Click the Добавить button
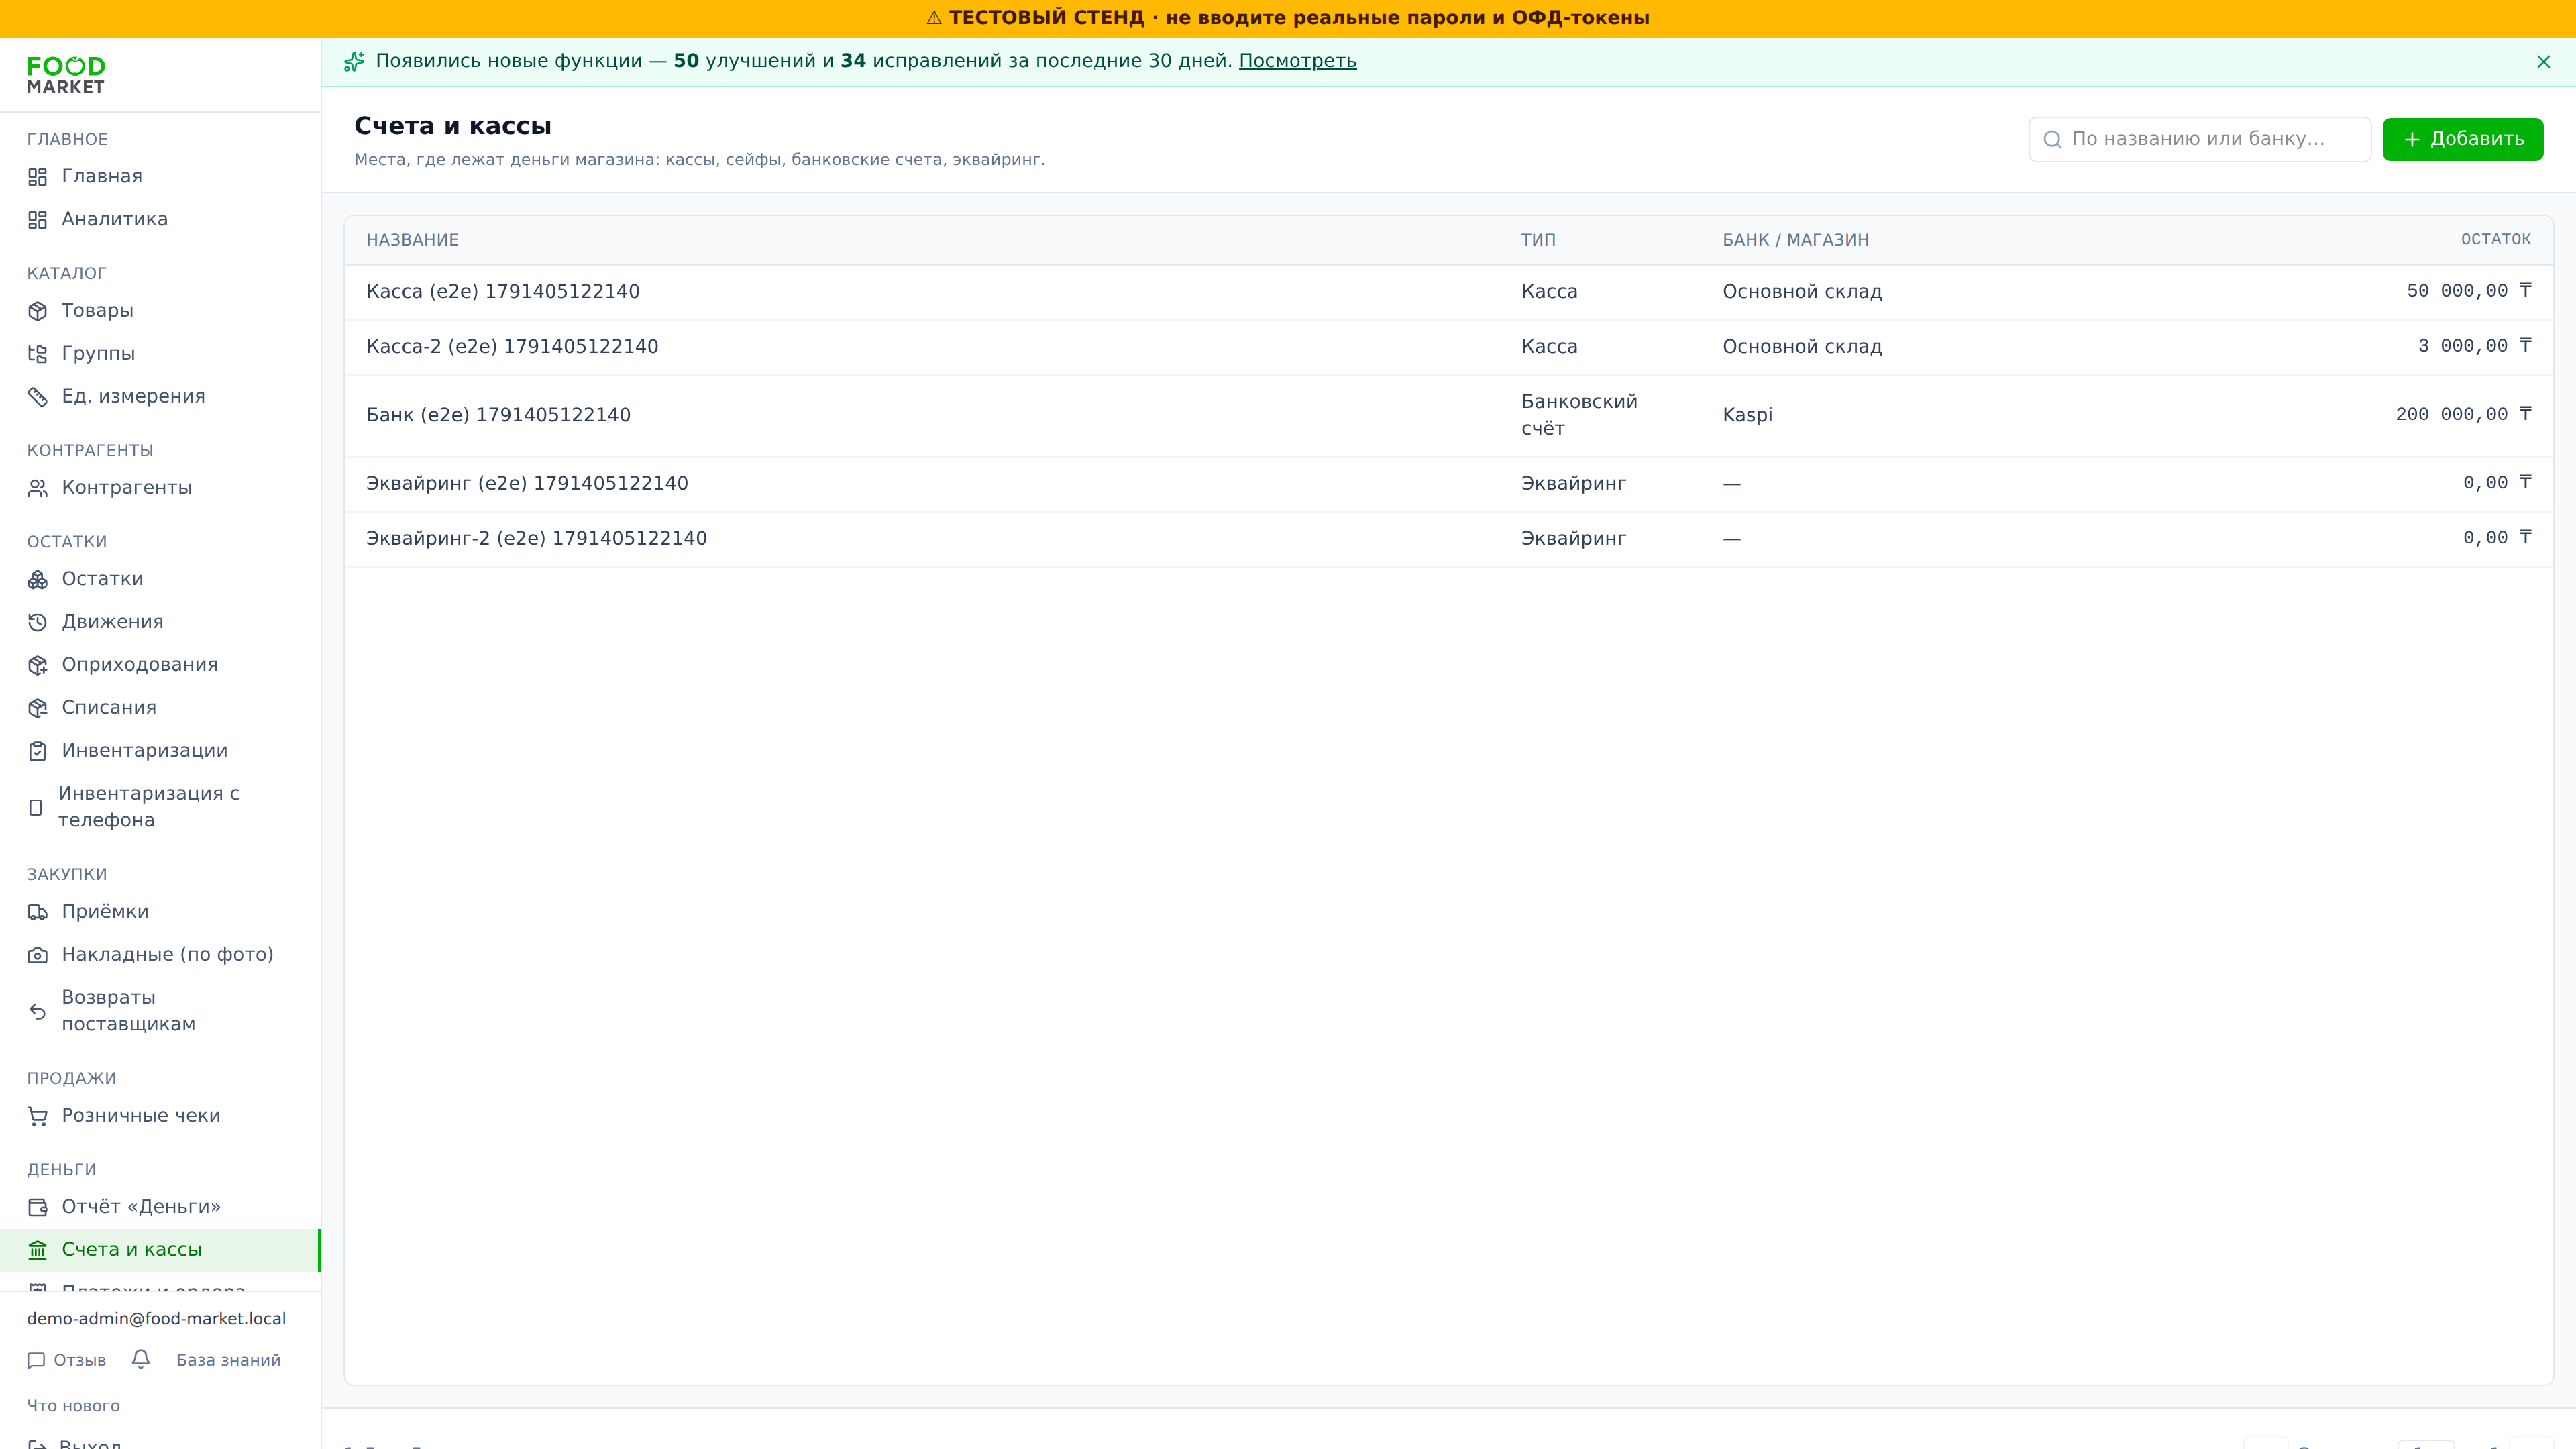The image size is (2576, 1449). coord(2462,139)
